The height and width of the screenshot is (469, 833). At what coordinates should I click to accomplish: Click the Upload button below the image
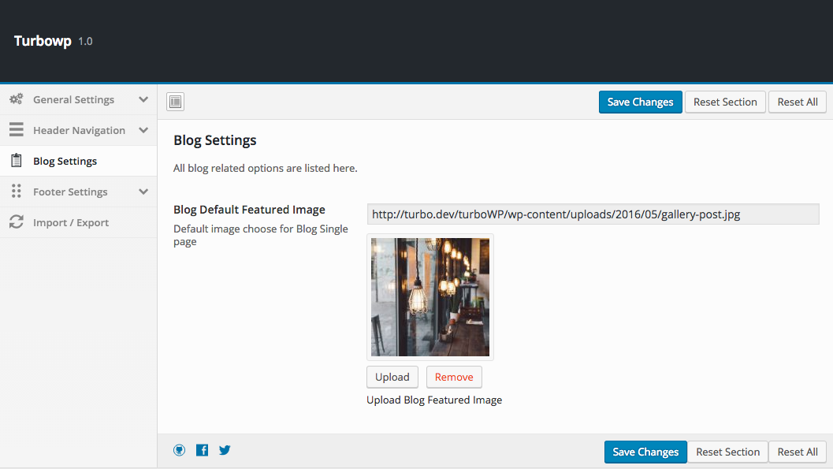[392, 377]
